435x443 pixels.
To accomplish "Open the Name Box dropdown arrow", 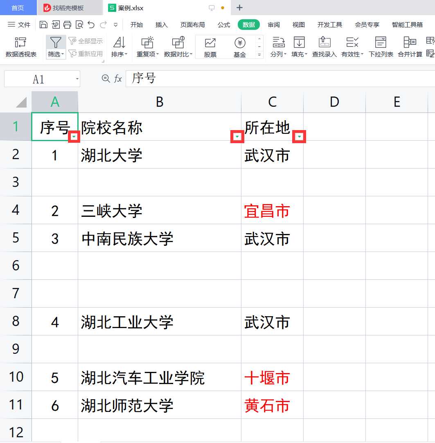I will 77,79.
